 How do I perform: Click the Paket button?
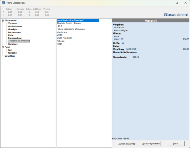coord(175,143)
